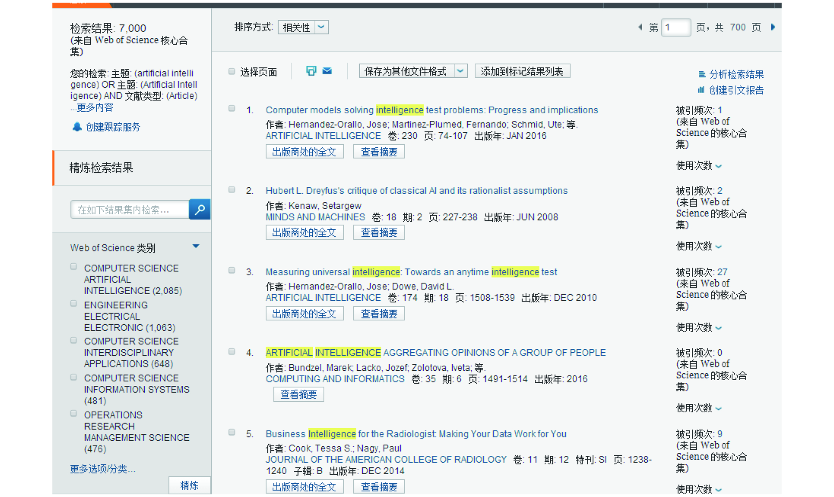Expand 使用次数 for result 5
This screenshot has height=497, width=834.
point(699,489)
